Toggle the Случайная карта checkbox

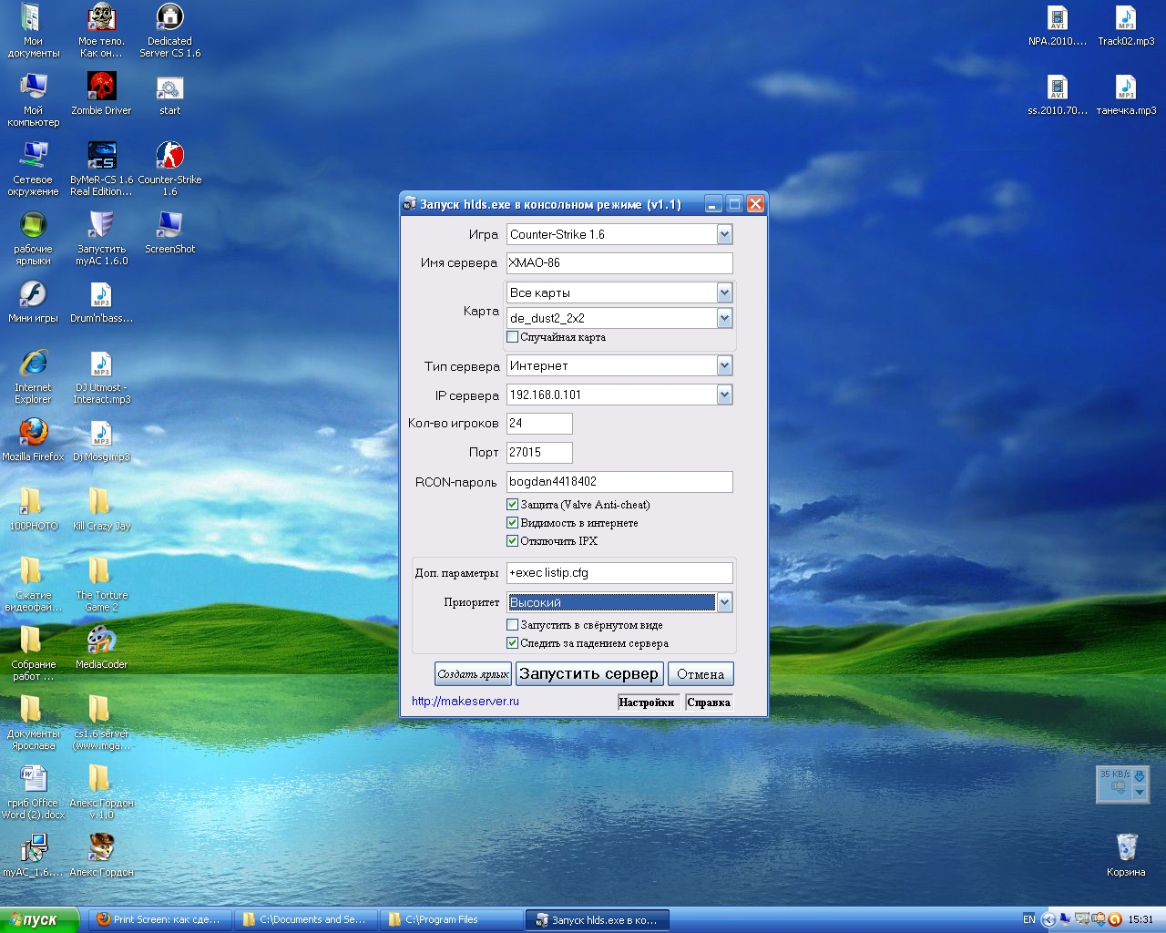pos(512,337)
